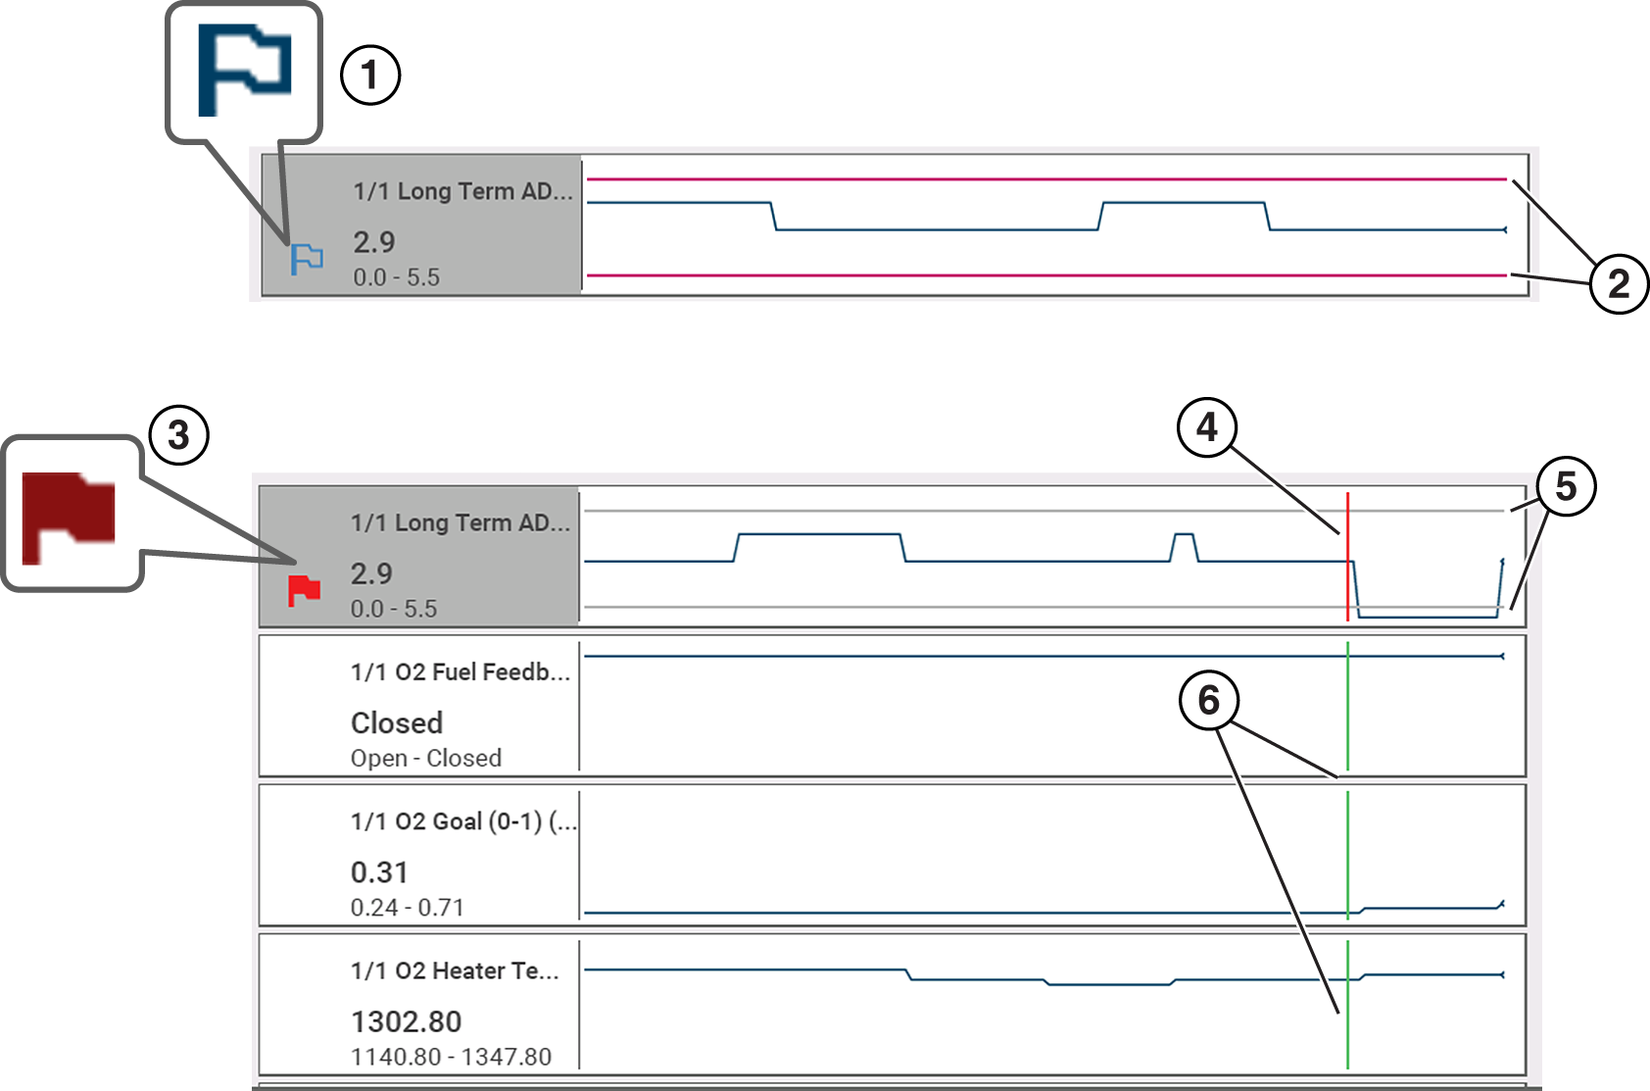Screen dimensions: 1650x1091
Task: Click callout number 6 circle
Action: 1209,700
